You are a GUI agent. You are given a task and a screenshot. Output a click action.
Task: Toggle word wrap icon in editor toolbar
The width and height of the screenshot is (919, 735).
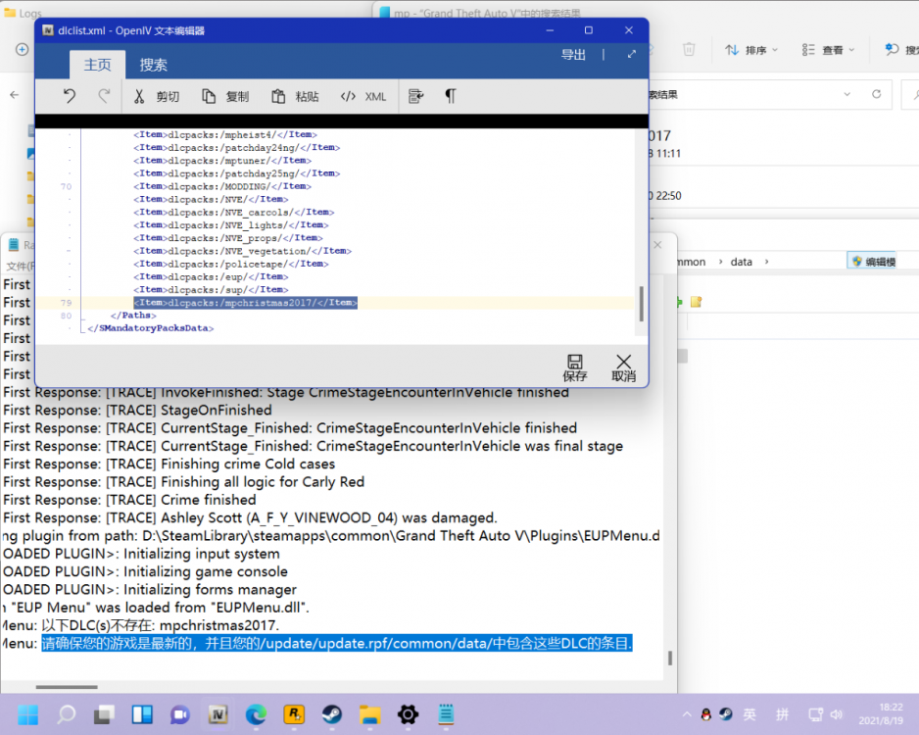[415, 96]
